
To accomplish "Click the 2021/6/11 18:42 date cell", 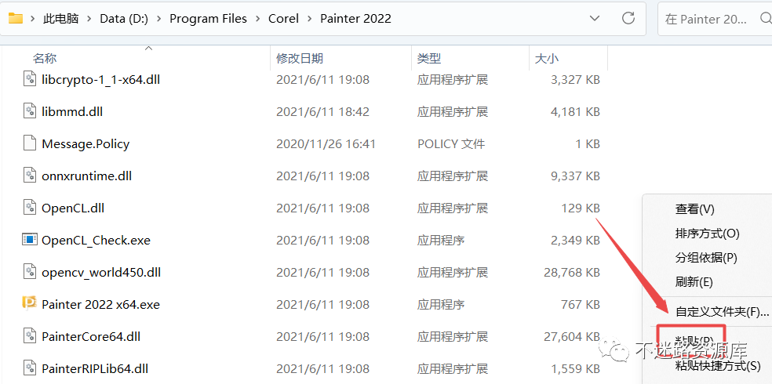I will [x=322, y=111].
